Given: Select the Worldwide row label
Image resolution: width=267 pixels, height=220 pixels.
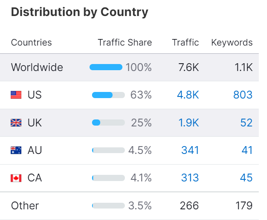Looking at the screenshot, I should coord(37,67).
